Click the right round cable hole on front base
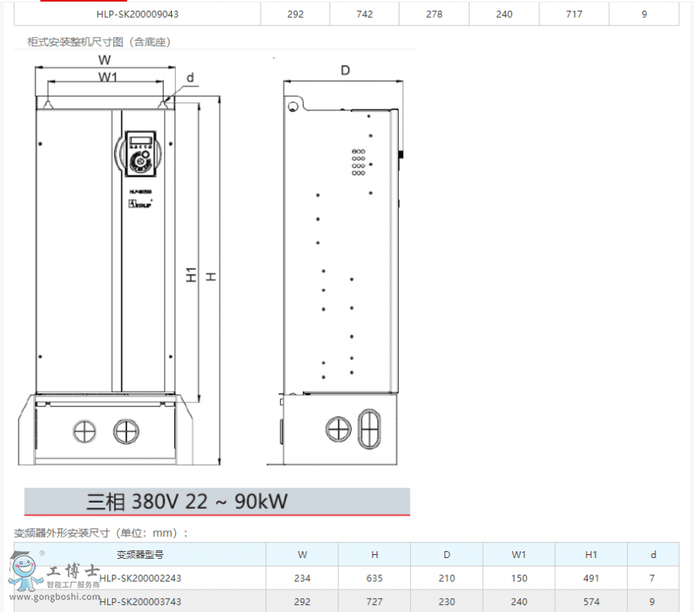Image resolution: width=694 pixels, height=612 pixels. pyautogui.click(x=123, y=430)
